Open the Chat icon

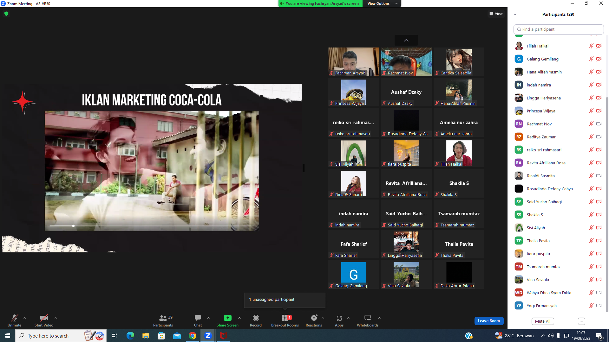coord(198,318)
